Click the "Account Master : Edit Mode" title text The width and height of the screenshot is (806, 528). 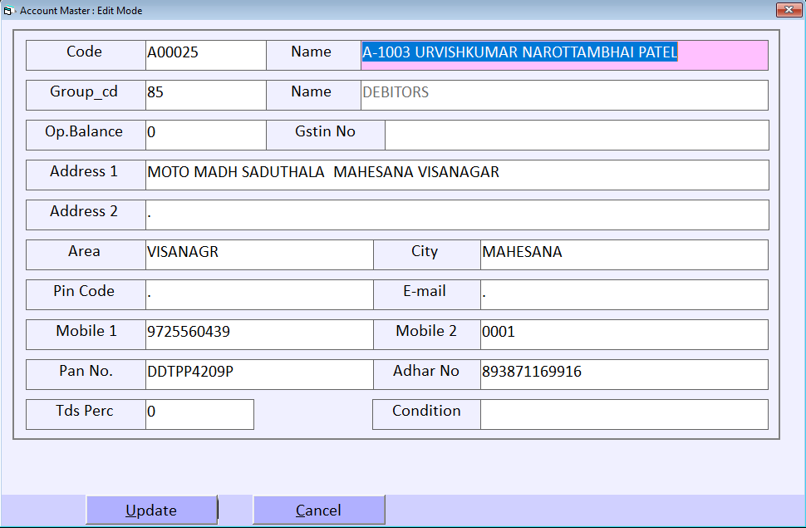[x=81, y=10]
